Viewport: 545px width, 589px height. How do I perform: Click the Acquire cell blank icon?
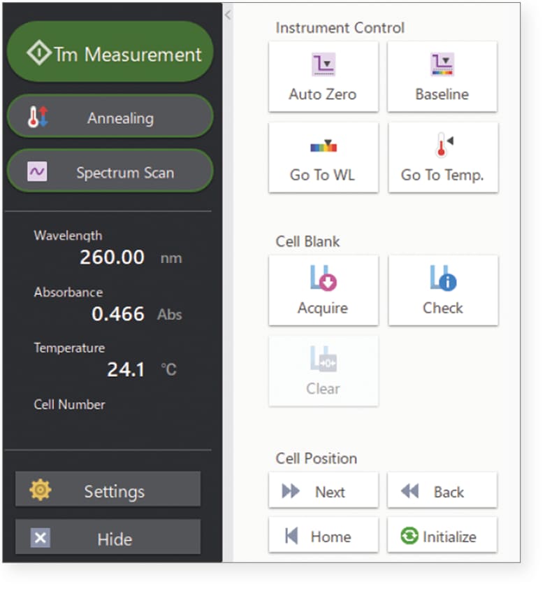coord(324,278)
